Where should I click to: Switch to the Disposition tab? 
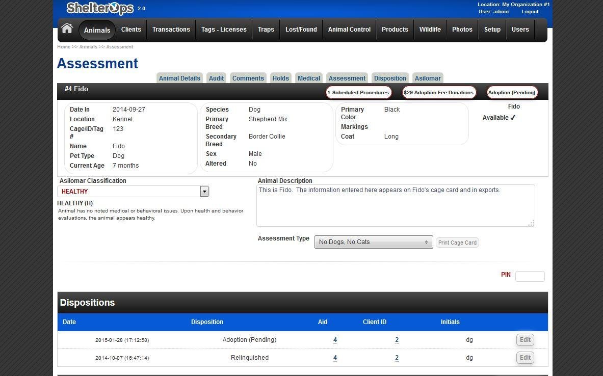[x=390, y=78]
